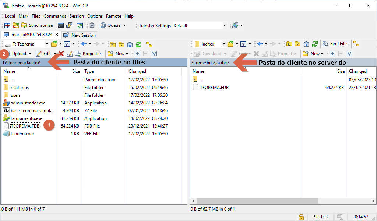Click remote panel filter icon
The width and height of the screenshot is (377, 221).
(x=243, y=44)
